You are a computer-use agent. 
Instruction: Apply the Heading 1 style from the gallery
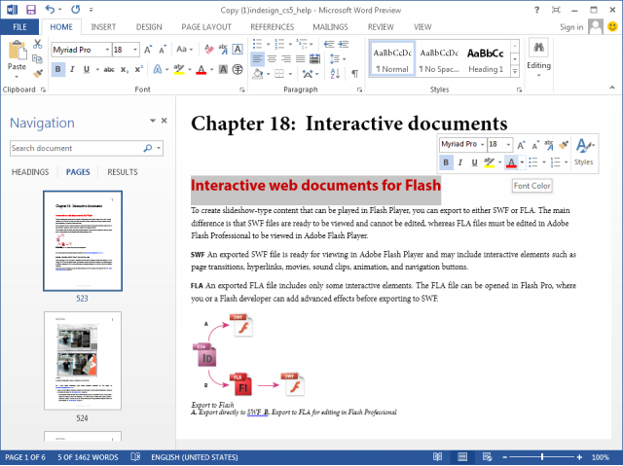point(486,59)
